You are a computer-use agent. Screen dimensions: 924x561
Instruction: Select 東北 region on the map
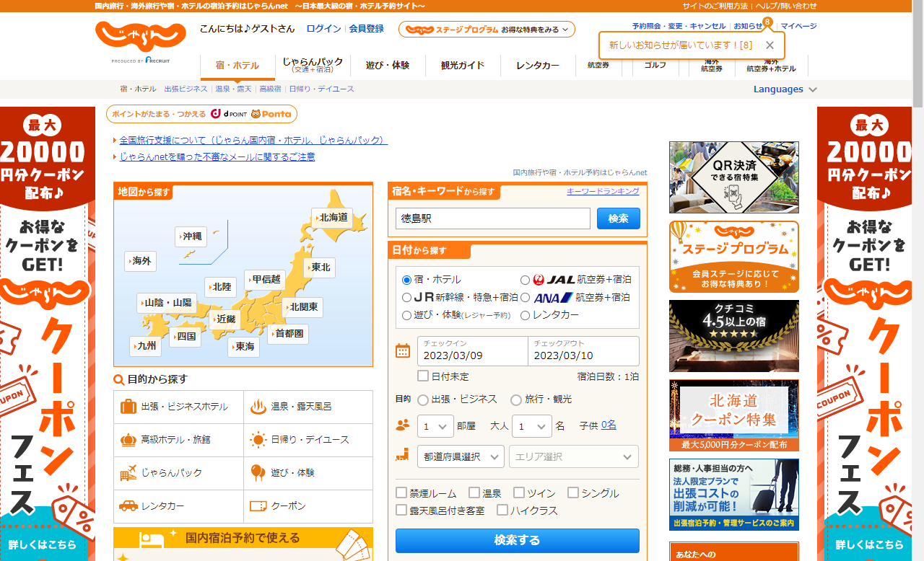(319, 268)
